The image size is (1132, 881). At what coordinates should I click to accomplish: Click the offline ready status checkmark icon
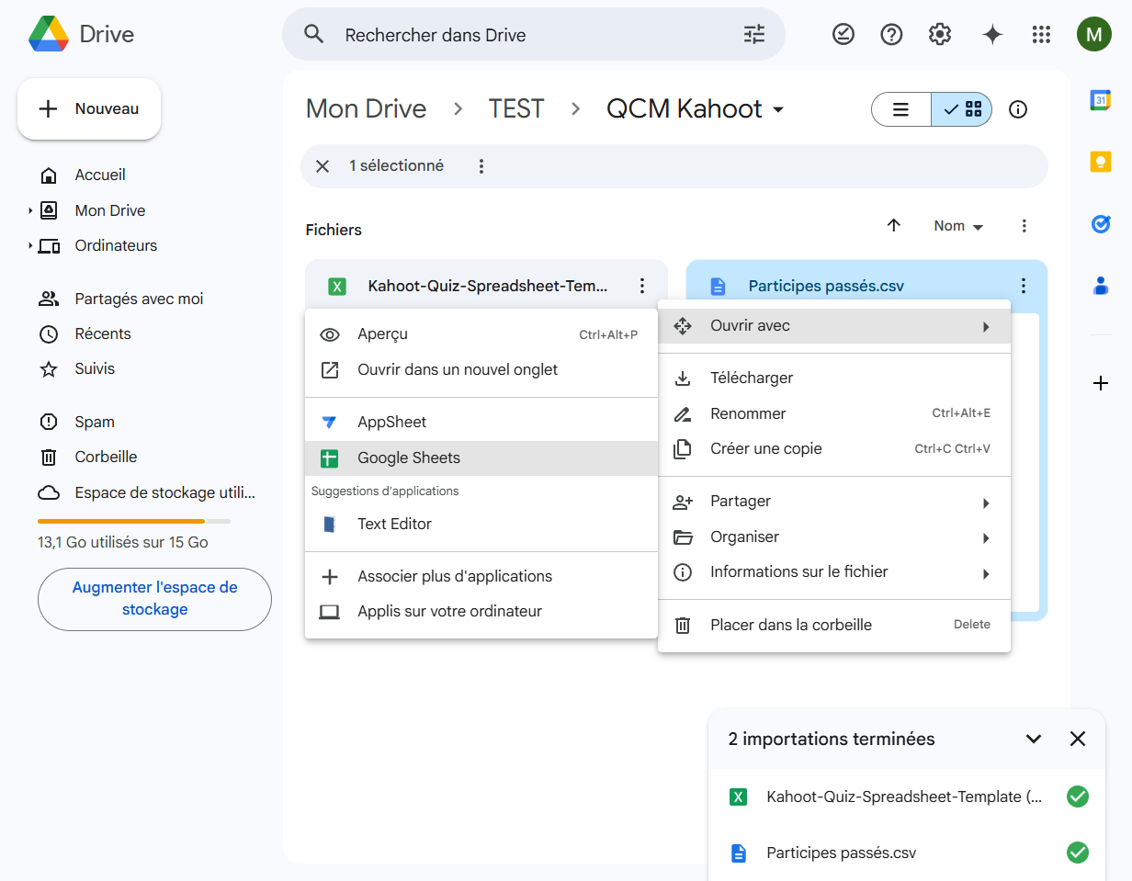[x=843, y=35]
